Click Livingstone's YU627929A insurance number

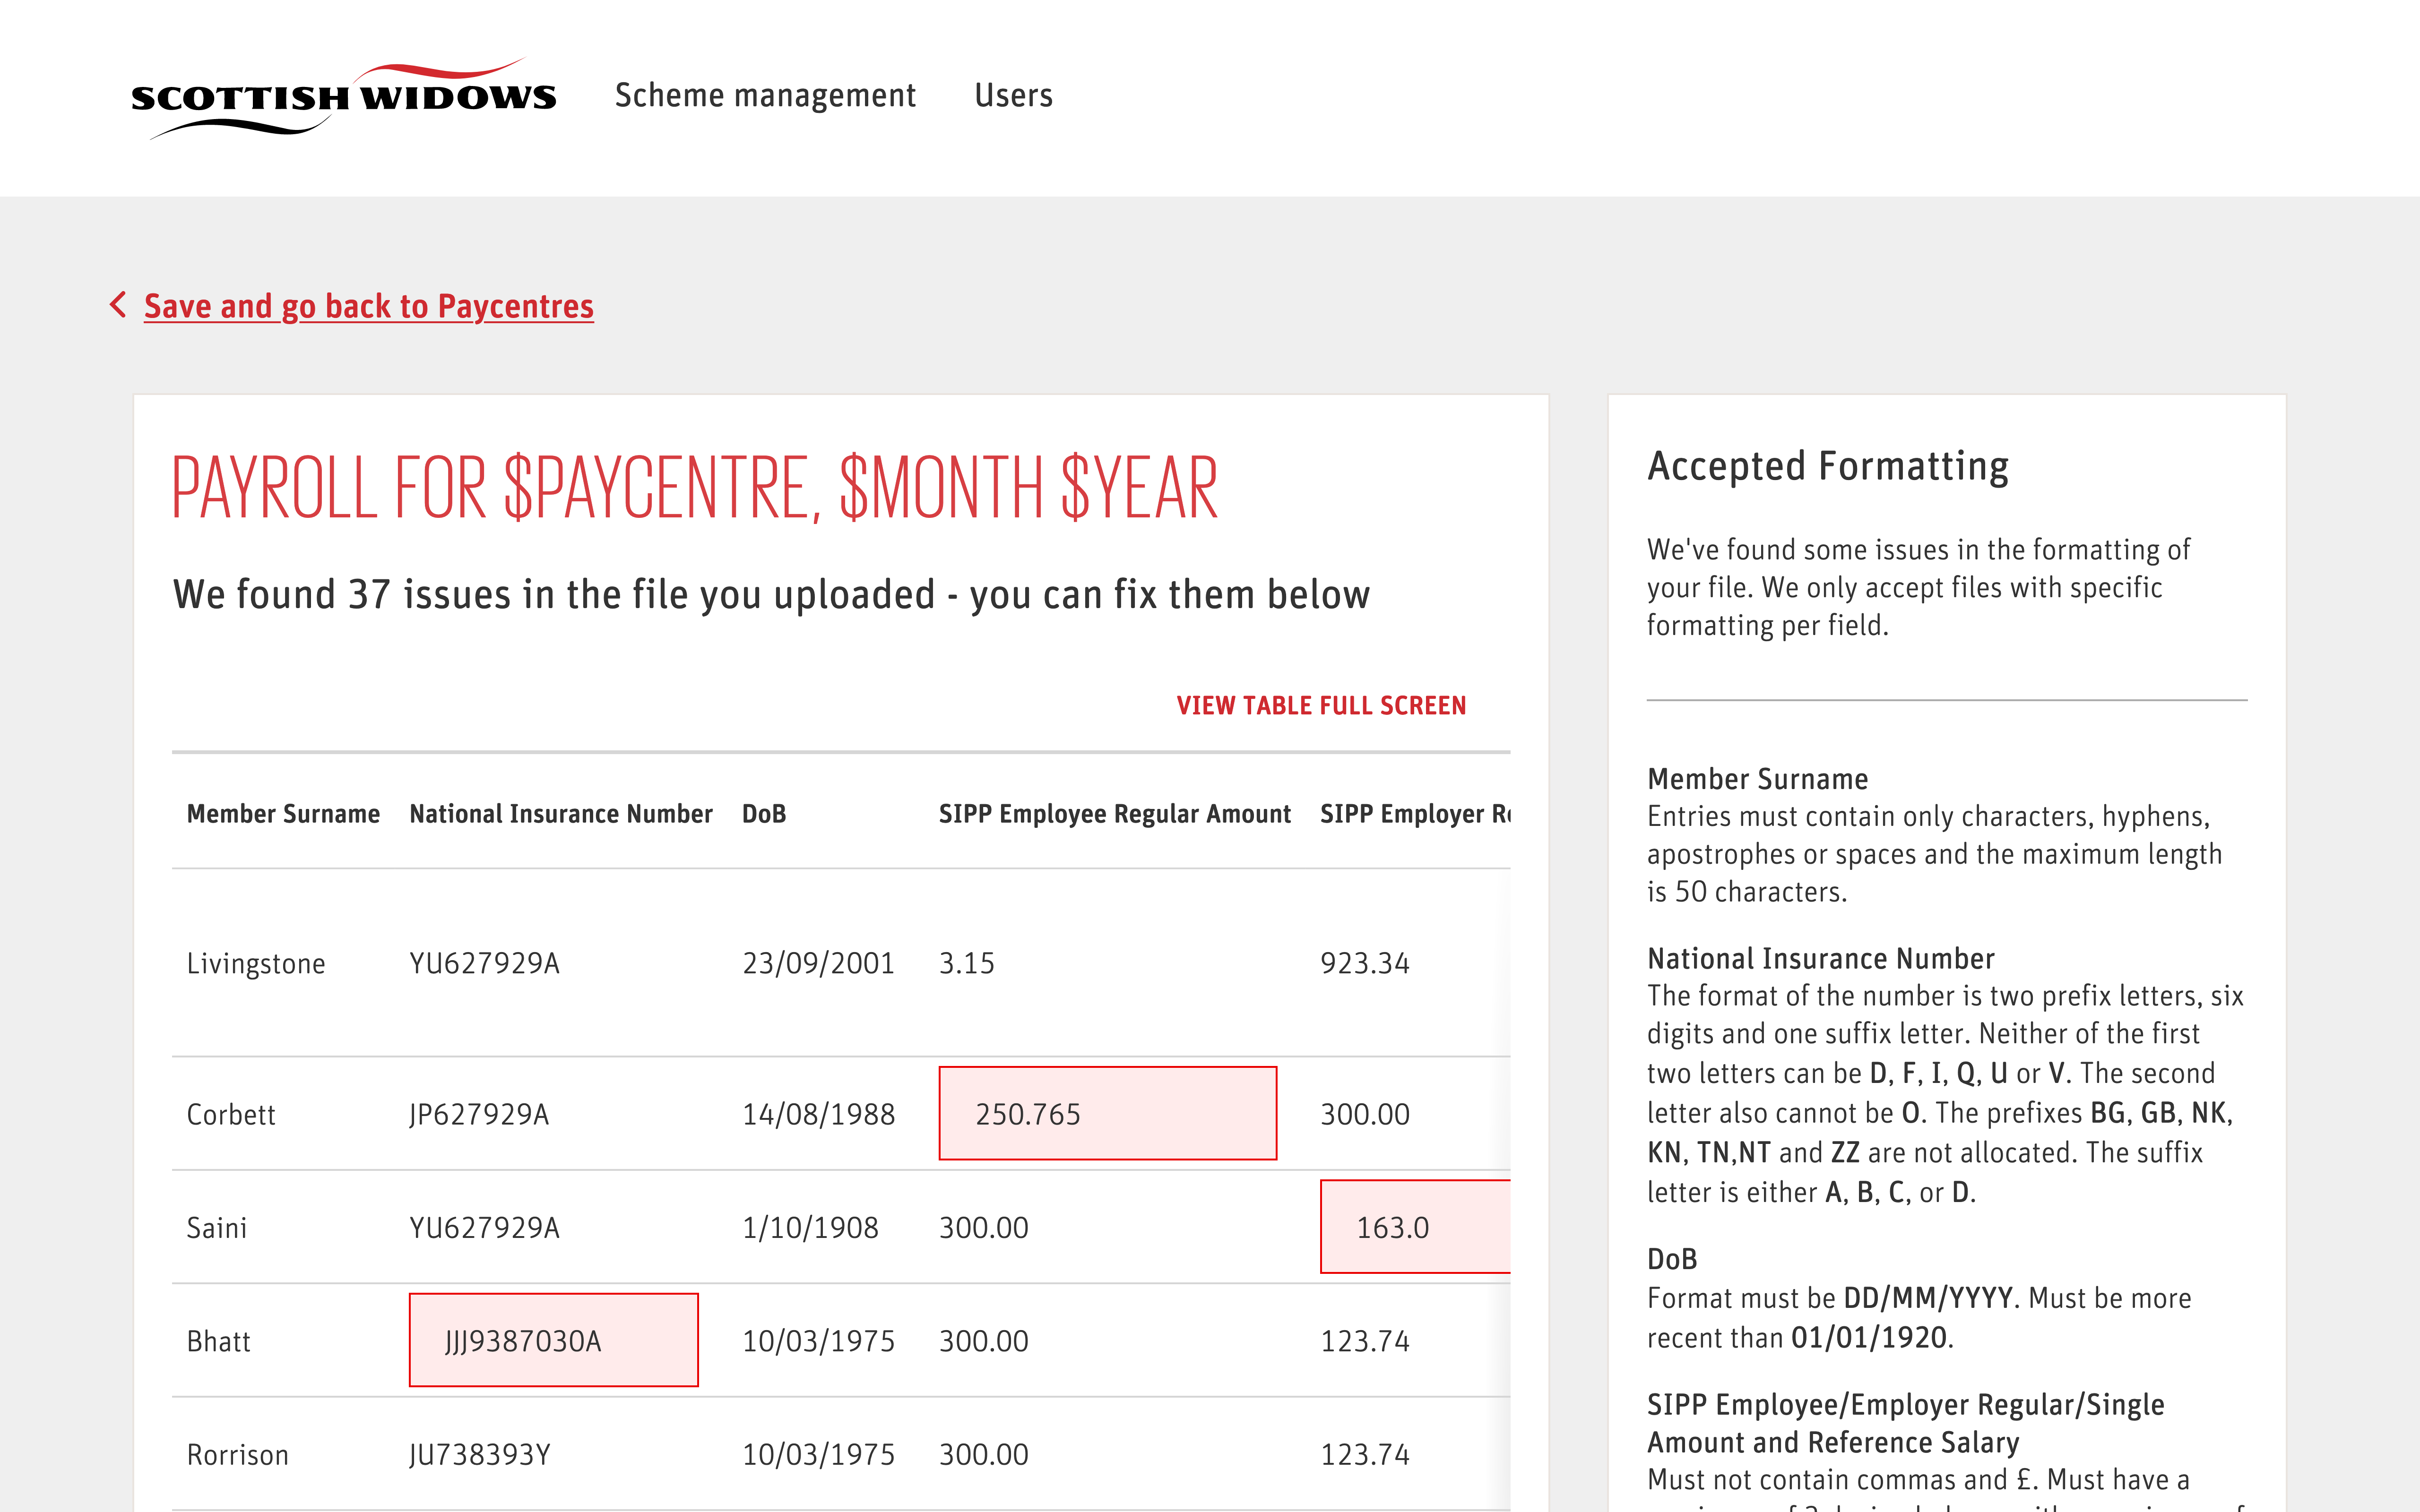click(x=484, y=963)
